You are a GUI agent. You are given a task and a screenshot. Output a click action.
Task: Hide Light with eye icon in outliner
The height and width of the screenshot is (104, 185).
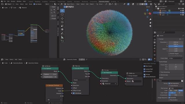click(181, 15)
